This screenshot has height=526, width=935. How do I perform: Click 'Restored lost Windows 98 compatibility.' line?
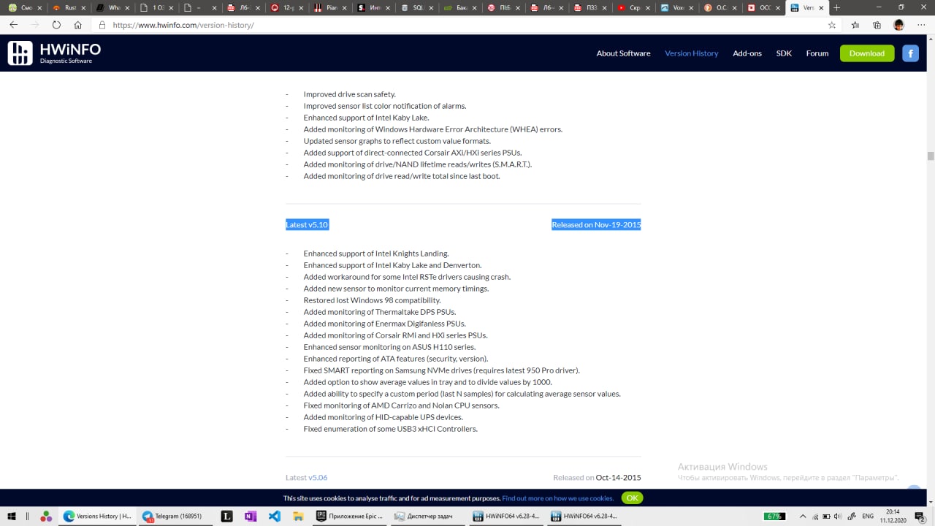[372, 300]
